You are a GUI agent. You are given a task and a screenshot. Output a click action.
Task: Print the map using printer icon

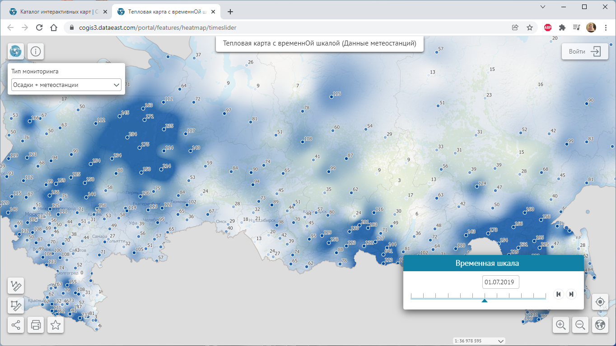(36, 325)
